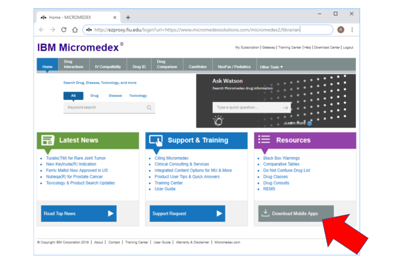Open the Drug Consults link
The width and height of the screenshot is (397, 267).
point(276,183)
